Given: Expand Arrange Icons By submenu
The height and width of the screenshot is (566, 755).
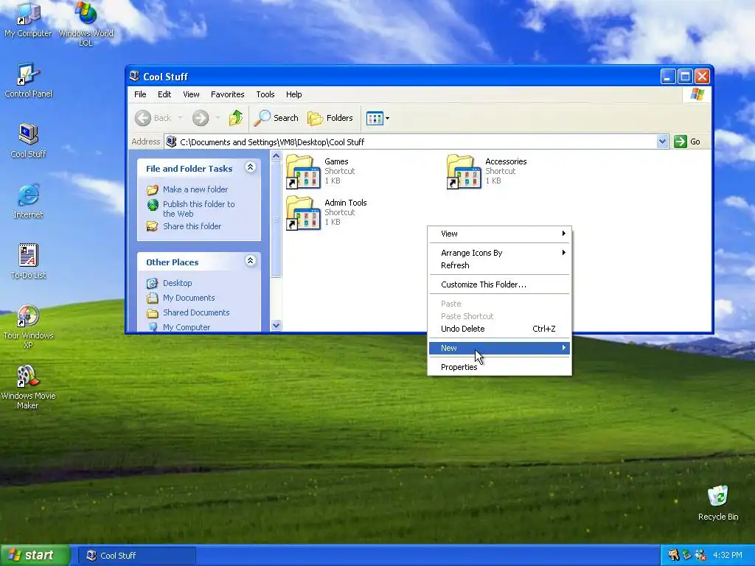Looking at the screenshot, I should pyautogui.click(x=499, y=253).
